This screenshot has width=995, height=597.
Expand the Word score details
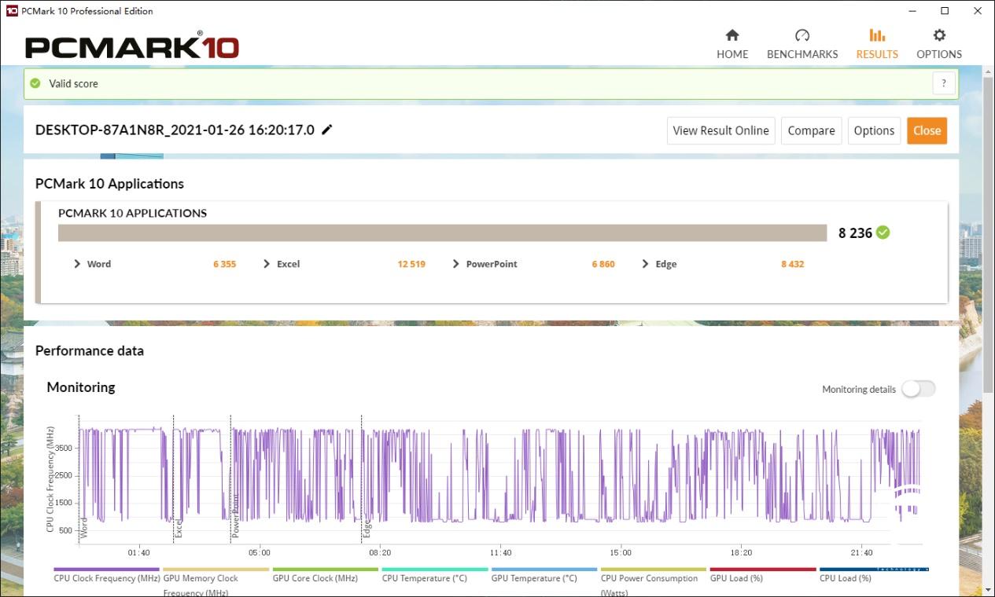pyautogui.click(x=77, y=264)
